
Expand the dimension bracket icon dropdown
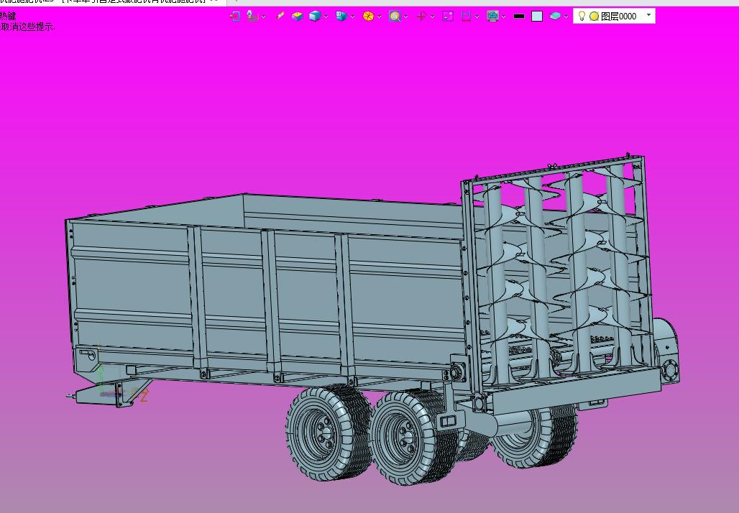pyautogui.click(x=477, y=17)
